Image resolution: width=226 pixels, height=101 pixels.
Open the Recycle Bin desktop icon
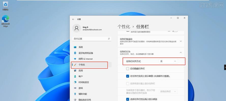(x=6, y=6)
